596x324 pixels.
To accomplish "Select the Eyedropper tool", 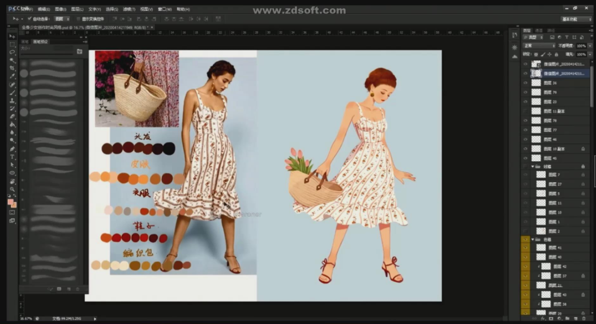I will click(12, 76).
